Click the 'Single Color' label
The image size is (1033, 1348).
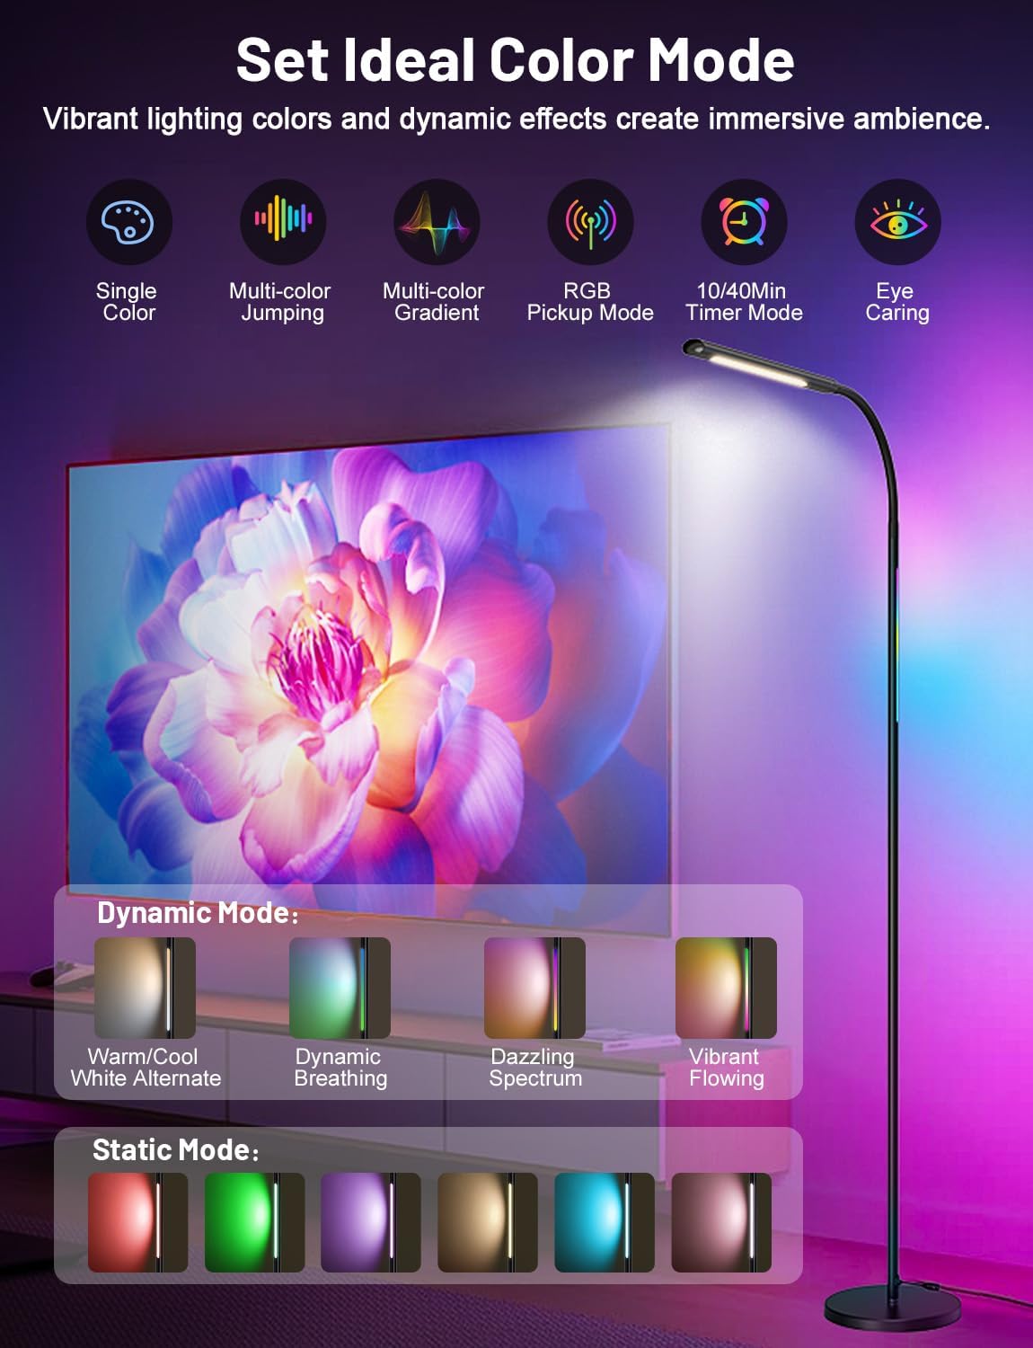(x=128, y=302)
